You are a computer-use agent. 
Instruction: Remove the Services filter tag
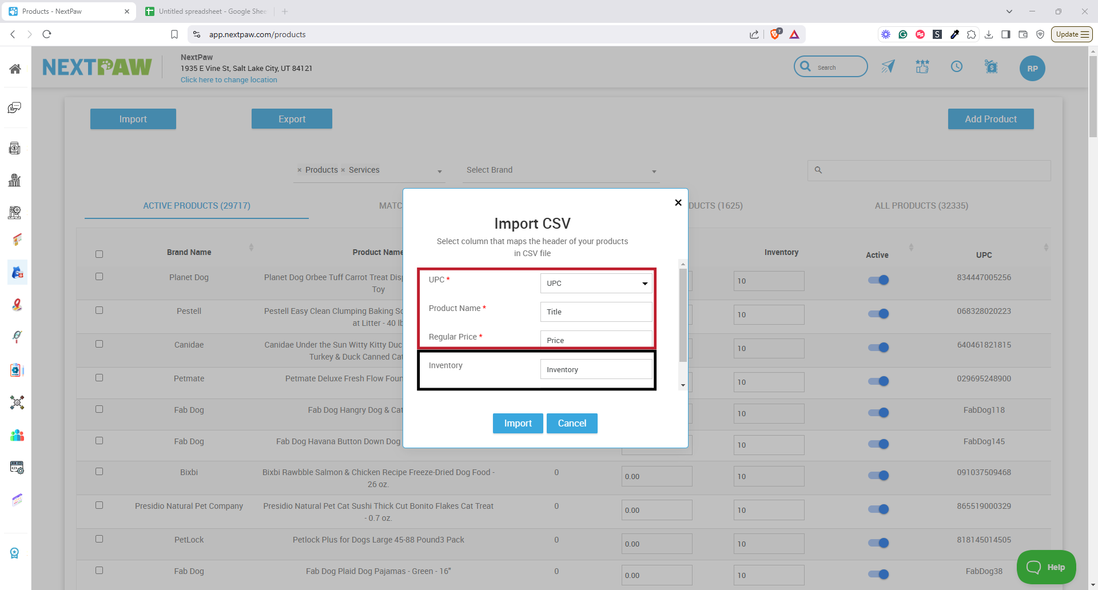(x=343, y=170)
